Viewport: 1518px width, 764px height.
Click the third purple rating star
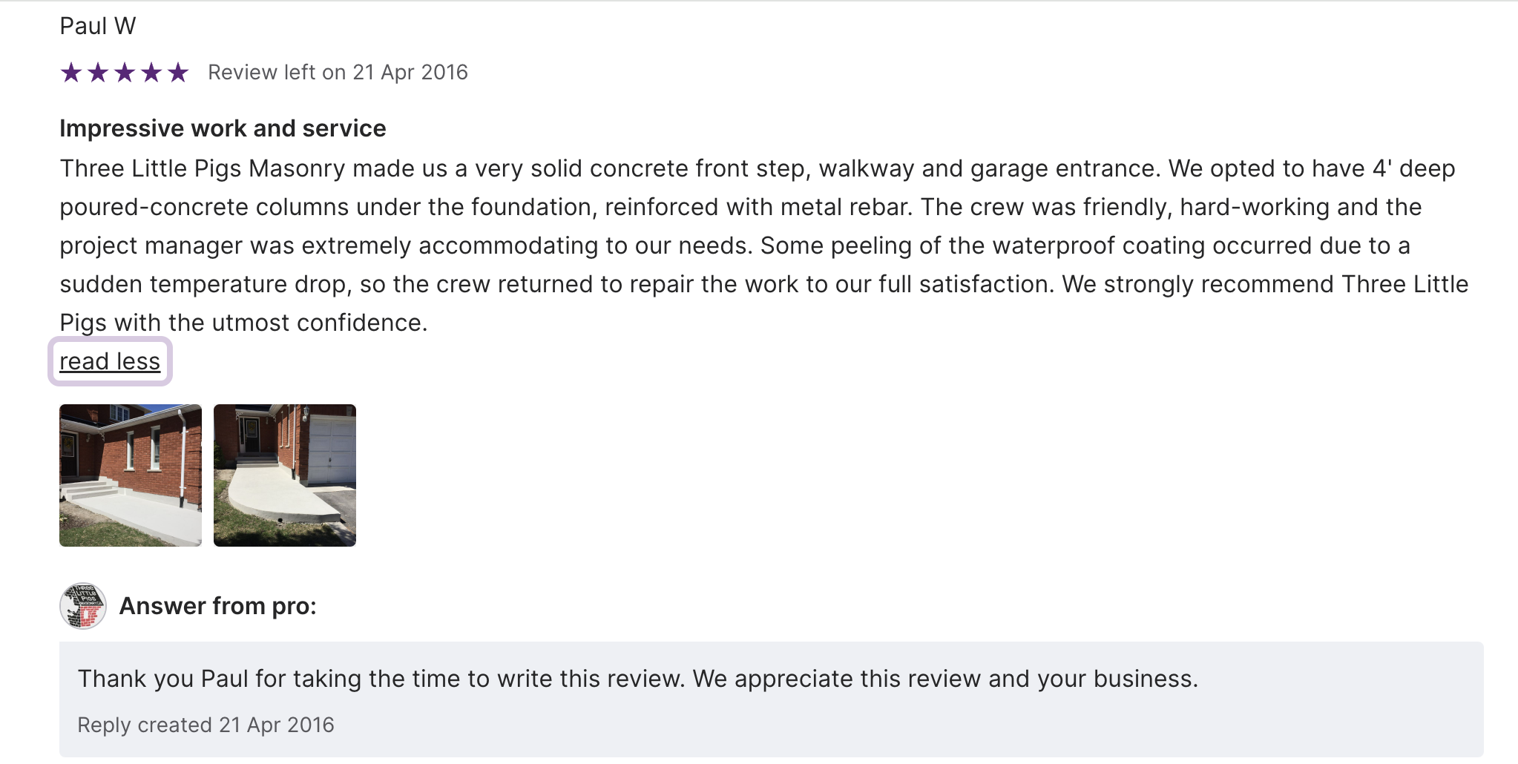pos(125,73)
